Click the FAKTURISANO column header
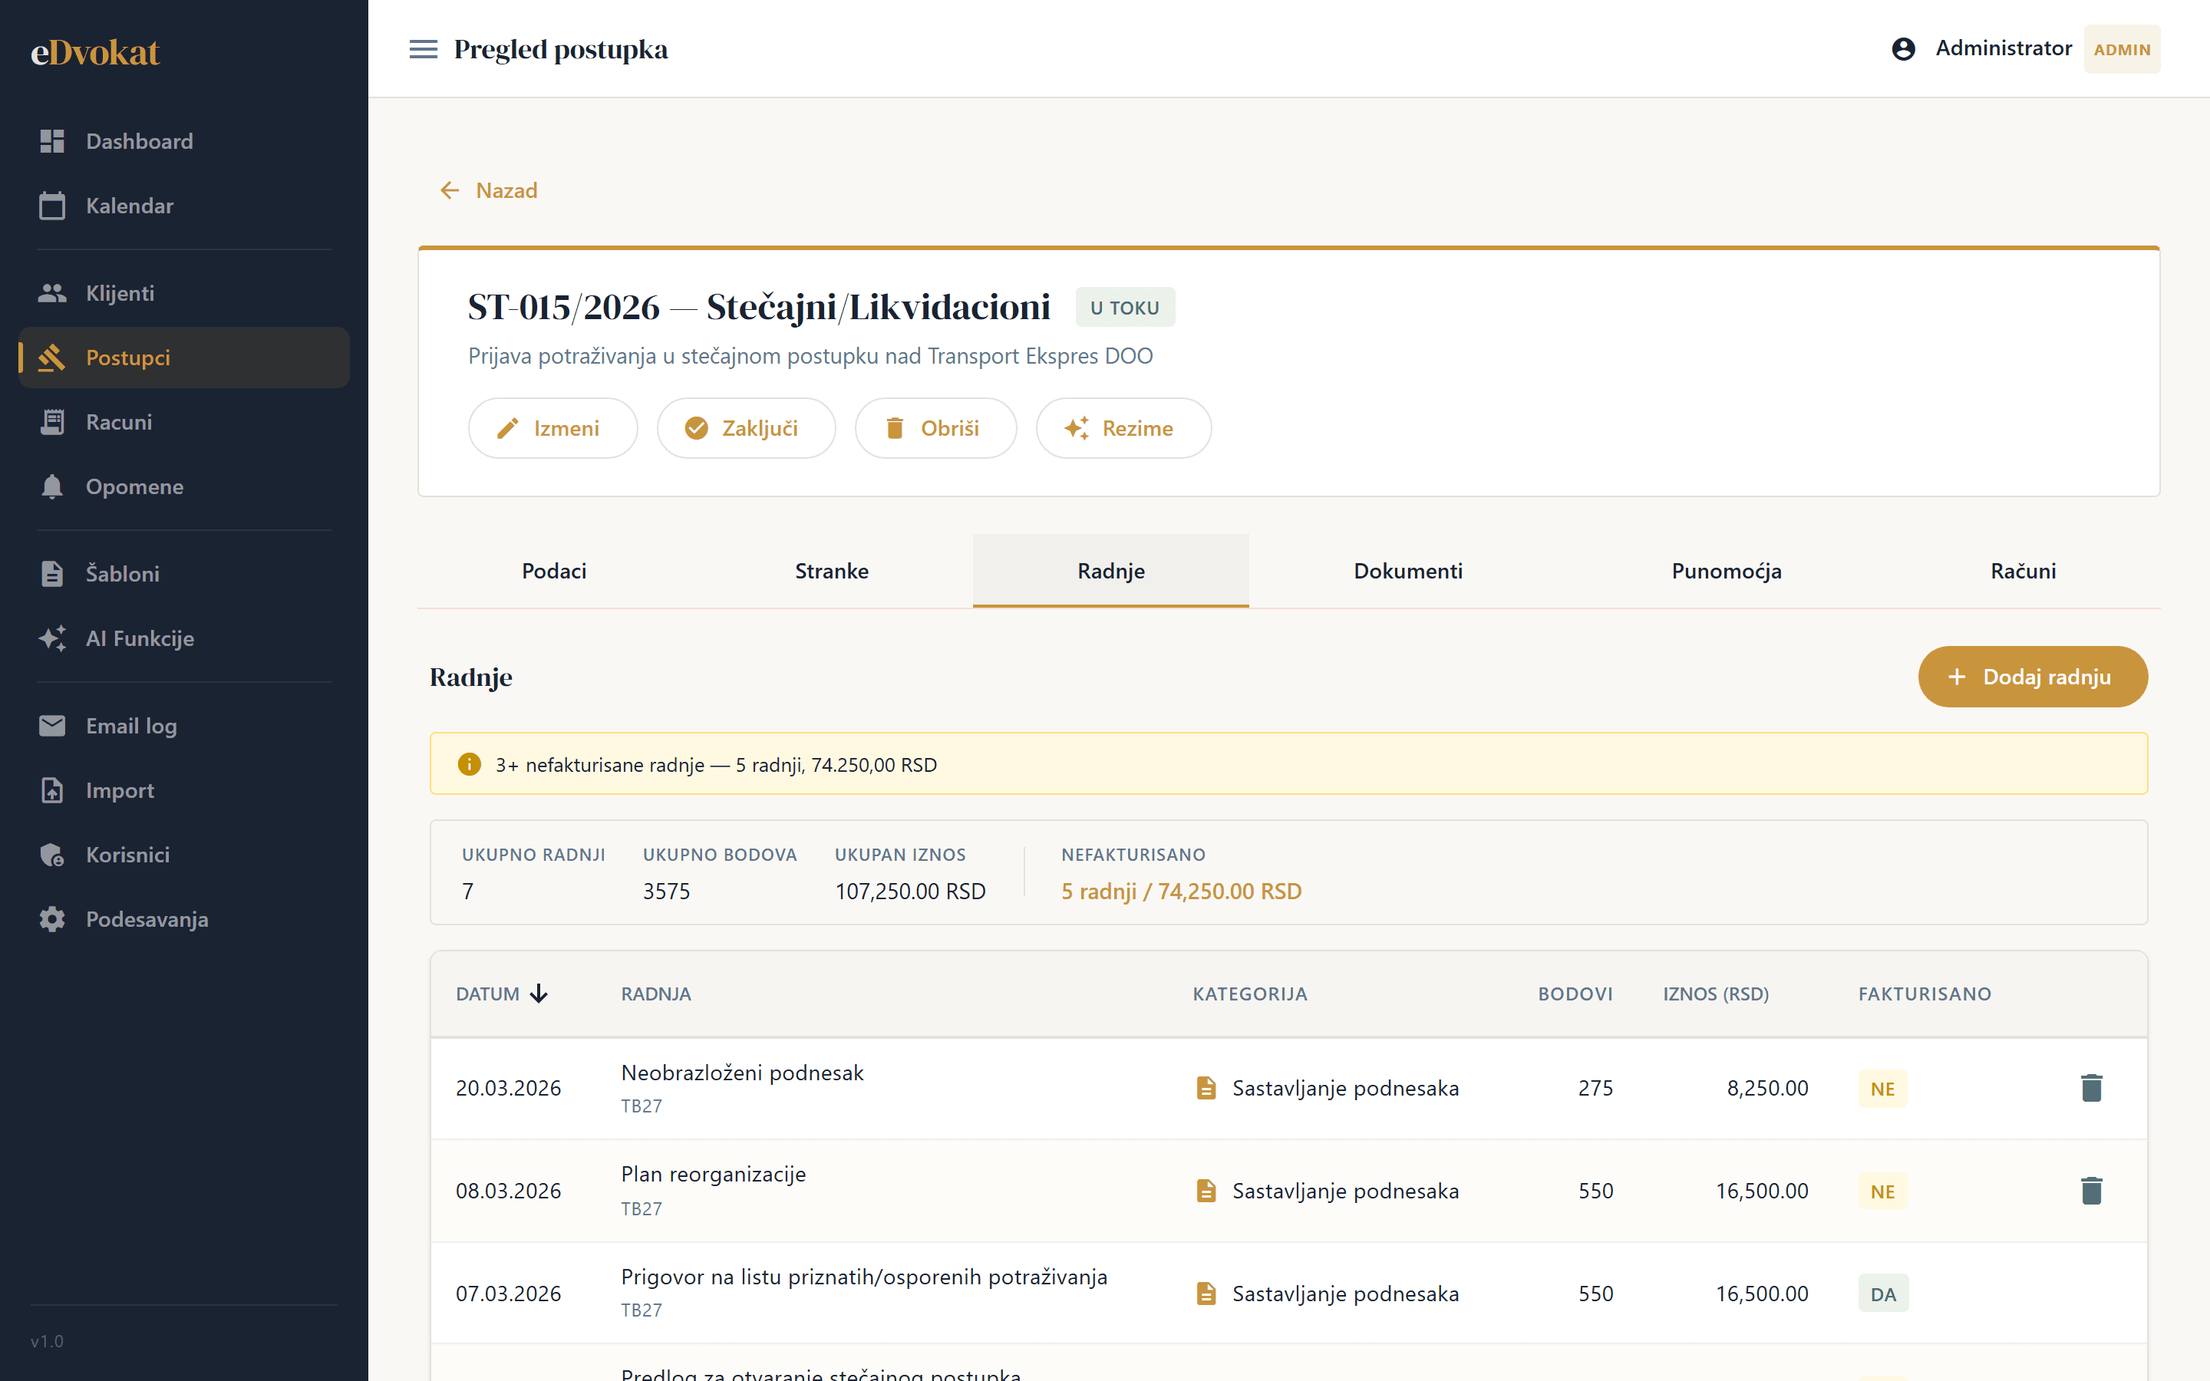 coord(1925,994)
